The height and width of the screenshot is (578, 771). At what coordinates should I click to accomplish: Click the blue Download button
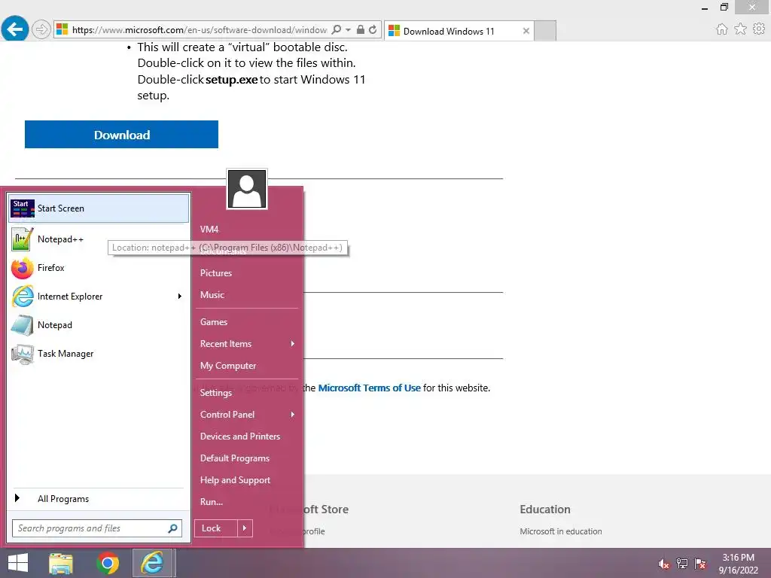tap(121, 135)
